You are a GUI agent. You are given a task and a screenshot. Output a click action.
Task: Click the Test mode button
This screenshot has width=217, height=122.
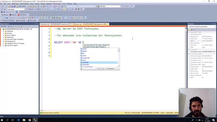(32, 20)
